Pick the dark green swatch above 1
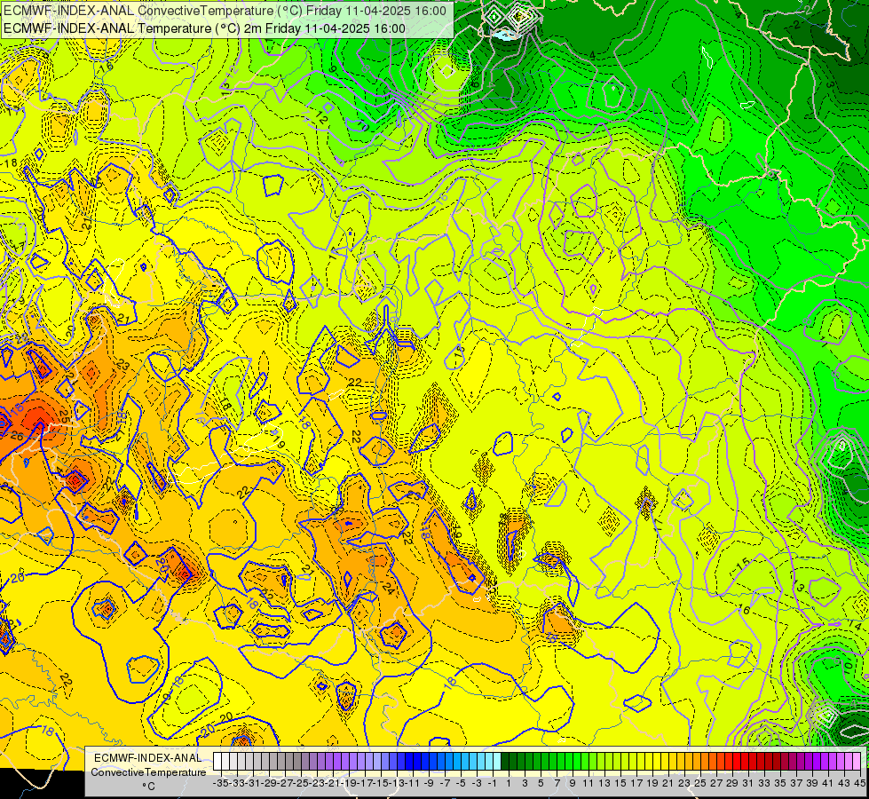869x799 pixels. 505,761
